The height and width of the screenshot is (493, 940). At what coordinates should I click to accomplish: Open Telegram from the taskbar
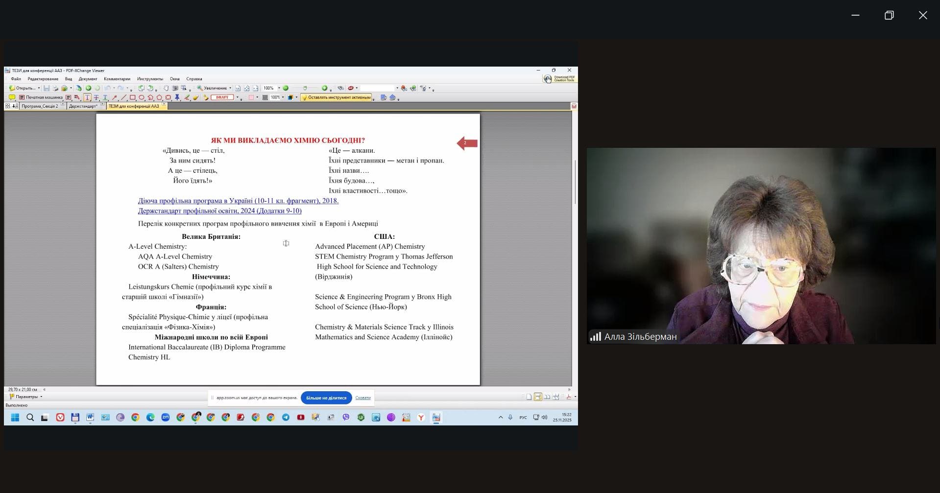click(x=286, y=418)
